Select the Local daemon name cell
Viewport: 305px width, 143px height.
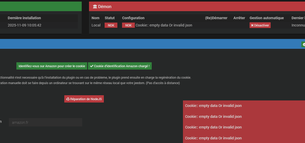tap(96, 25)
